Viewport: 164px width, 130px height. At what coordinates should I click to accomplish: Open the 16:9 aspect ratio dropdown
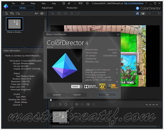81,3
